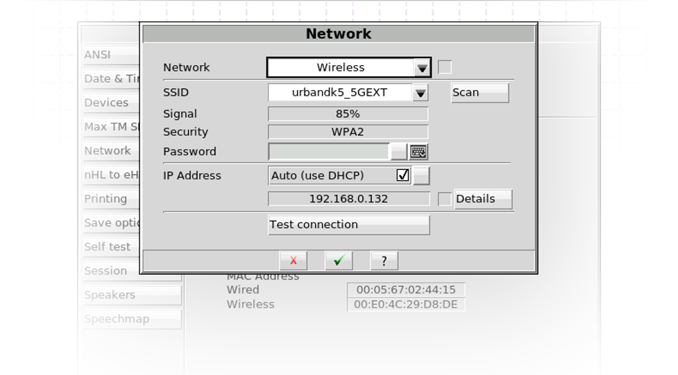
Task: Click the Password input field
Action: coord(329,152)
